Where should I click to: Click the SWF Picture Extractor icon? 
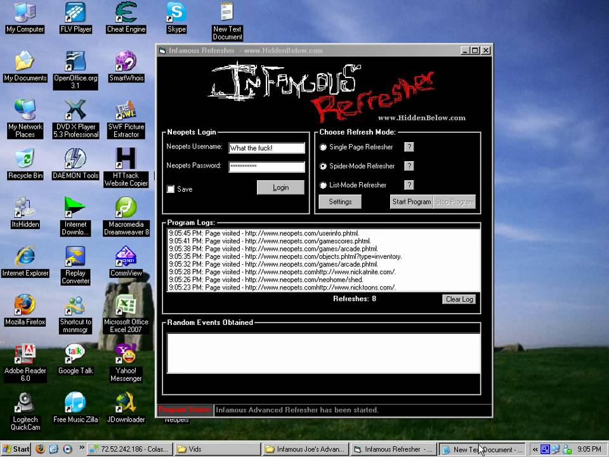click(x=126, y=119)
